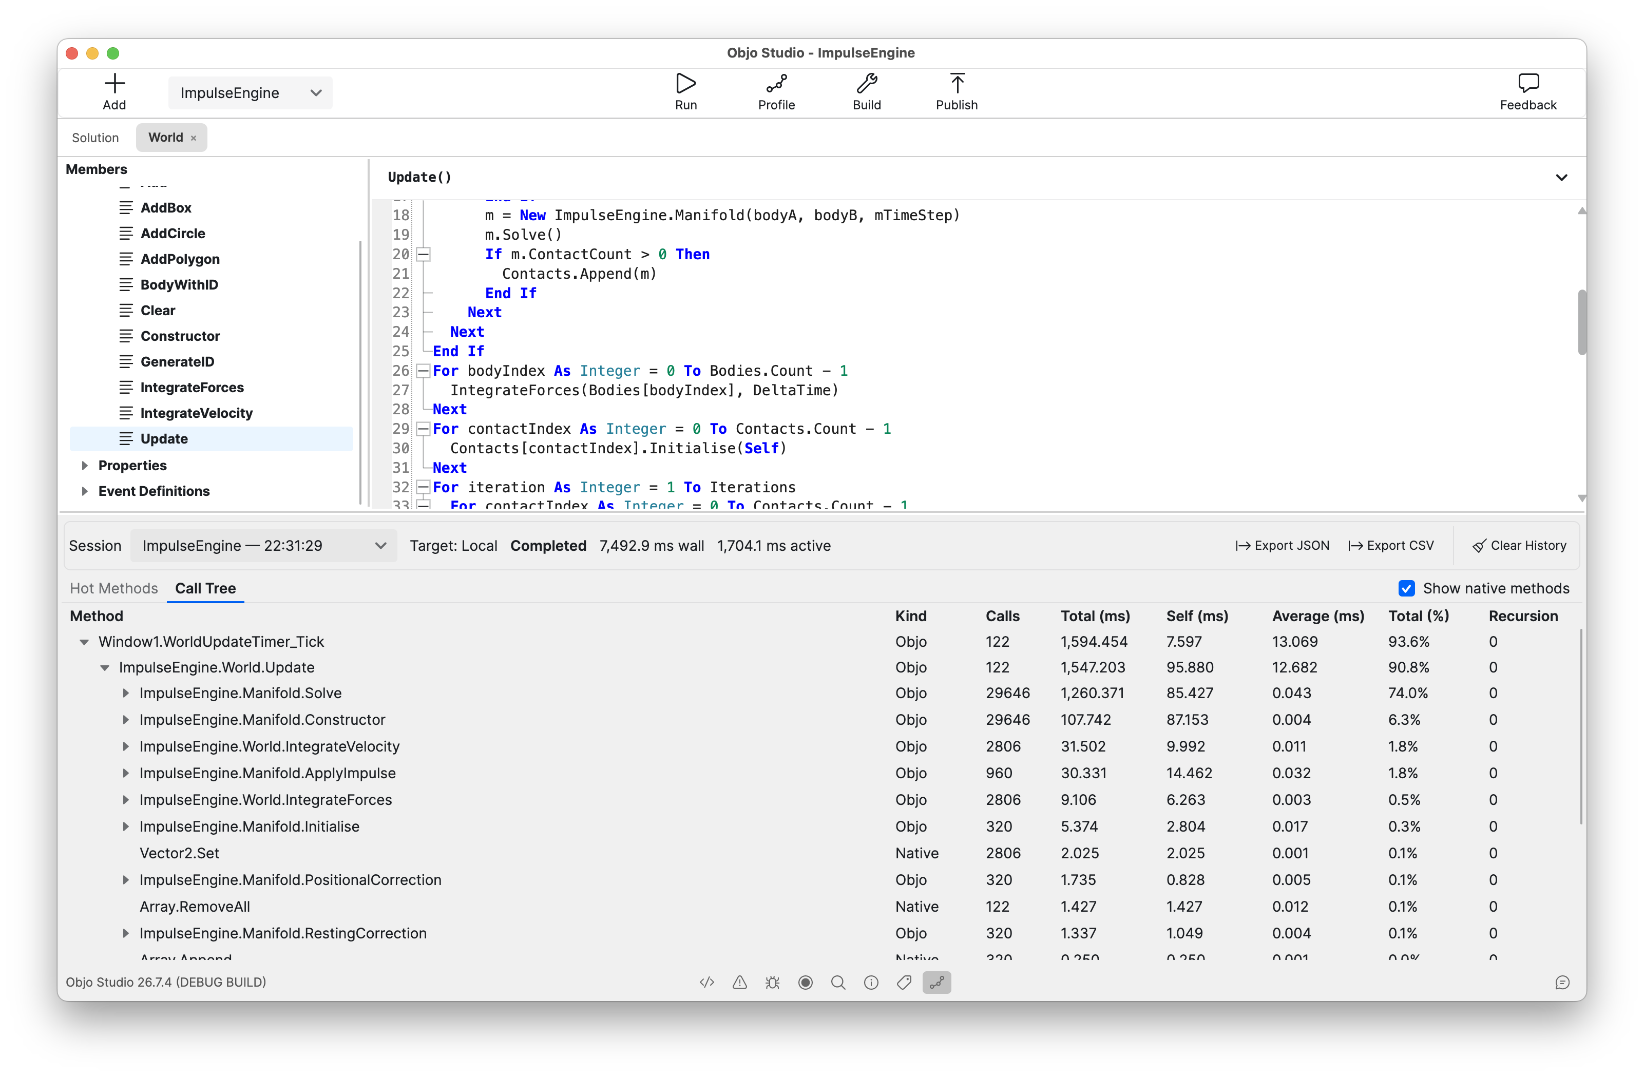Image resolution: width=1644 pixels, height=1077 pixels.
Task: Open the messages bubble icon at bottom right
Action: [x=1562, y=982]
